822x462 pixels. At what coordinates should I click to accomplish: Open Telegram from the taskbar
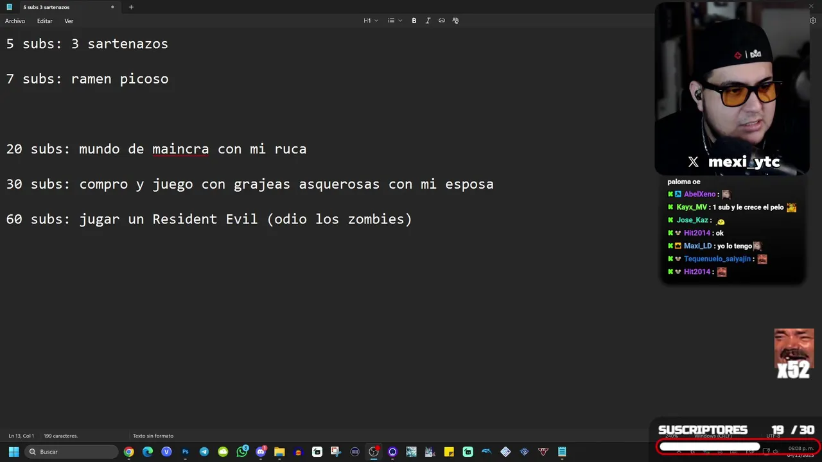(x=204, y=452)
